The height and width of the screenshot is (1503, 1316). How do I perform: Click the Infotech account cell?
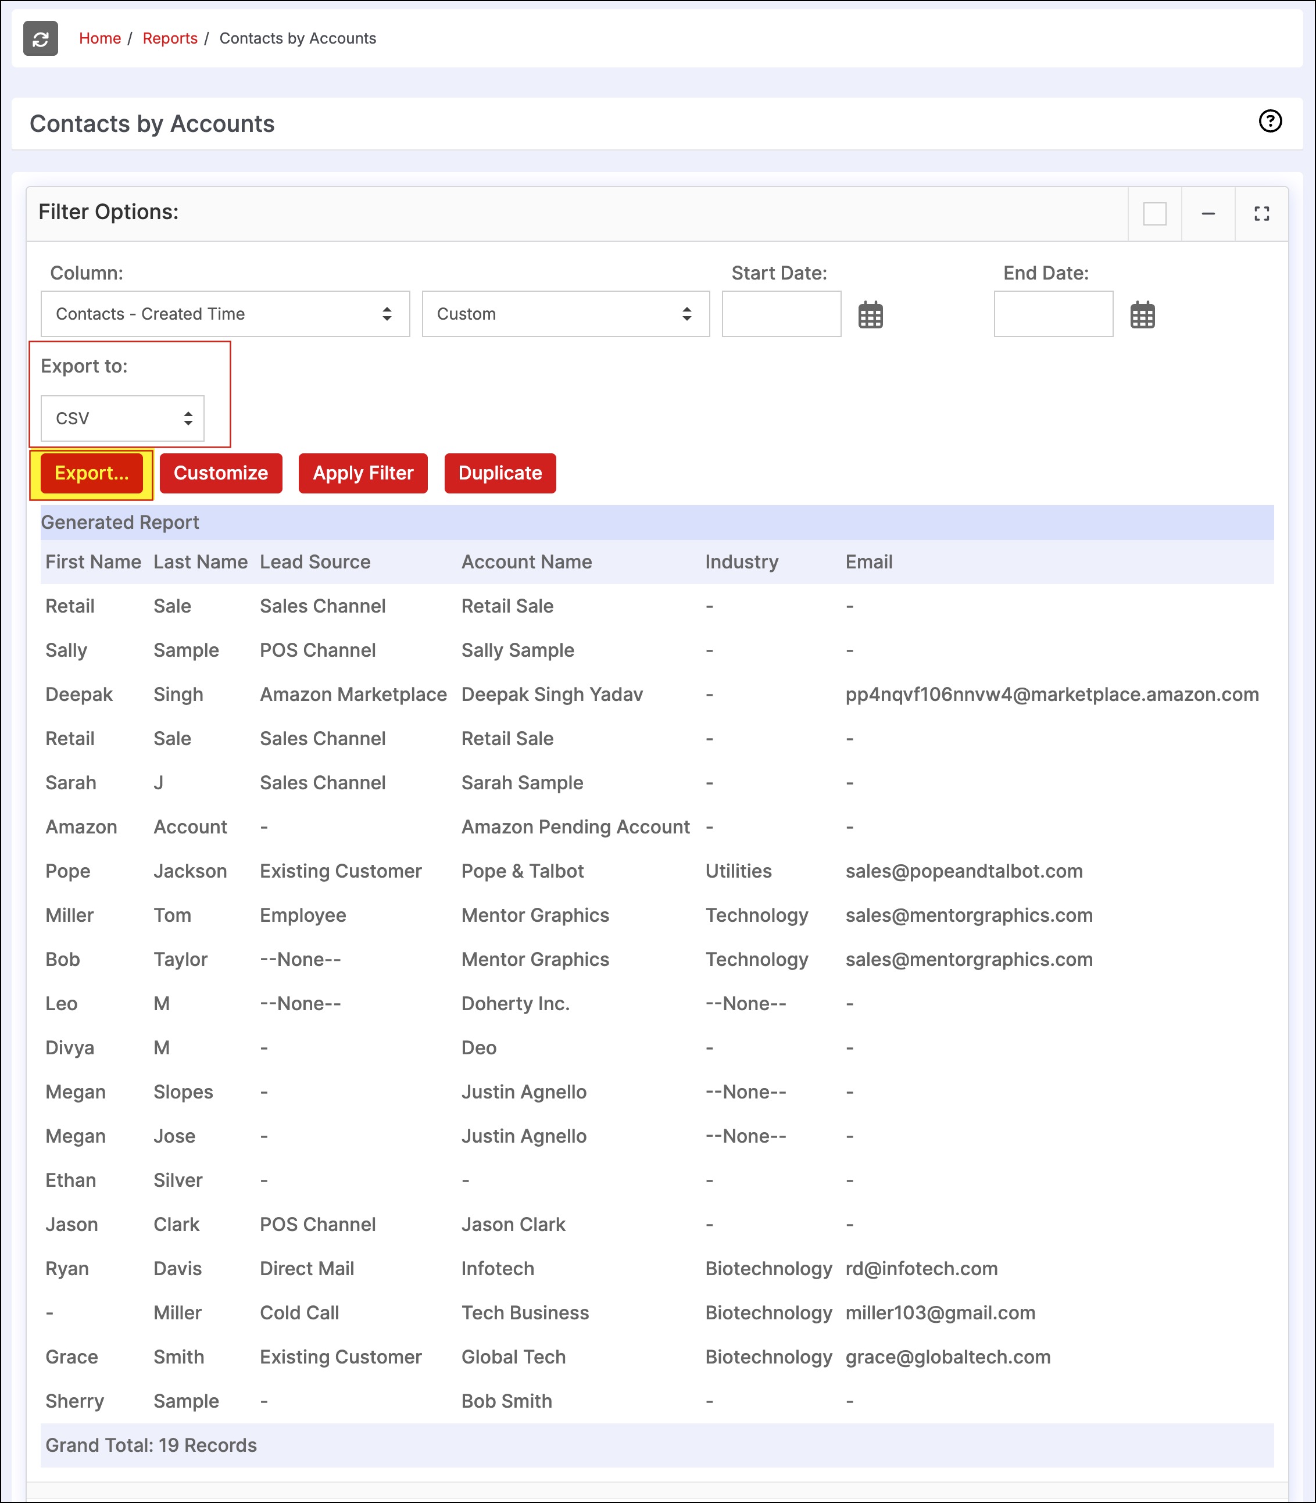click(498, 1269)
